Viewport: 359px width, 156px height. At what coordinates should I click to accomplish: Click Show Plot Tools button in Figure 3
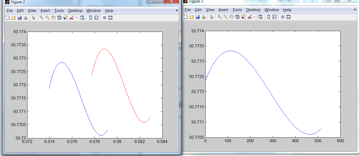(288, 17)
